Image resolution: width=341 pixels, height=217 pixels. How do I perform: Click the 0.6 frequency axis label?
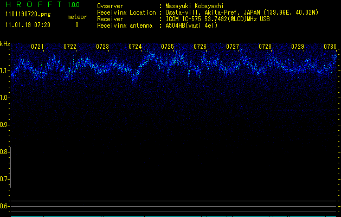tap(4, 206)
